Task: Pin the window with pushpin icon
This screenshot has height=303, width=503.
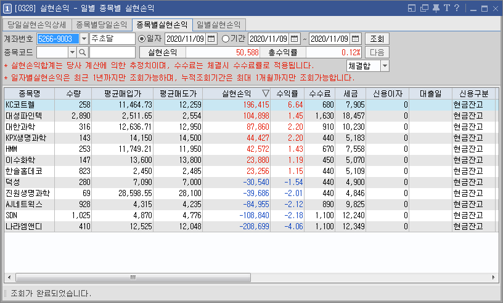Action: [436, 9]
